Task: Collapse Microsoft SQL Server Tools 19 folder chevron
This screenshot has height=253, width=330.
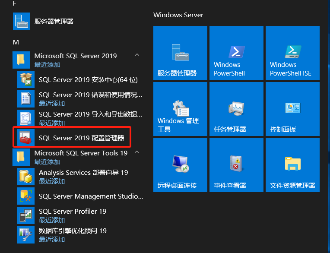Action: [137, 153]
